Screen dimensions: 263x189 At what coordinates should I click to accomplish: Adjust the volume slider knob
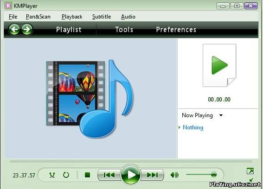[x=214, y=175]
